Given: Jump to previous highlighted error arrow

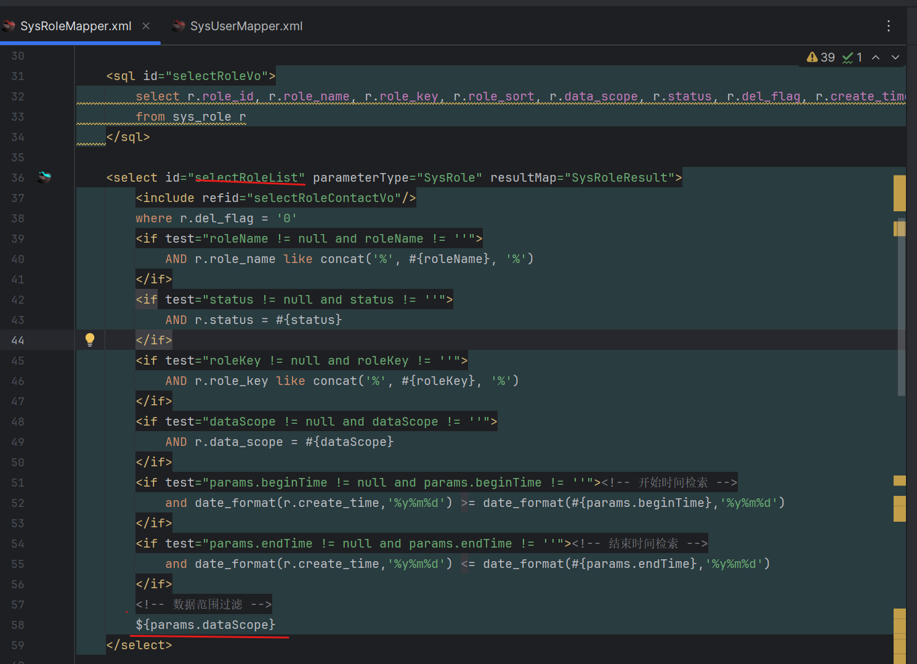Looking at the screenshot, I should pyautogui.click(x=876, y=57).
